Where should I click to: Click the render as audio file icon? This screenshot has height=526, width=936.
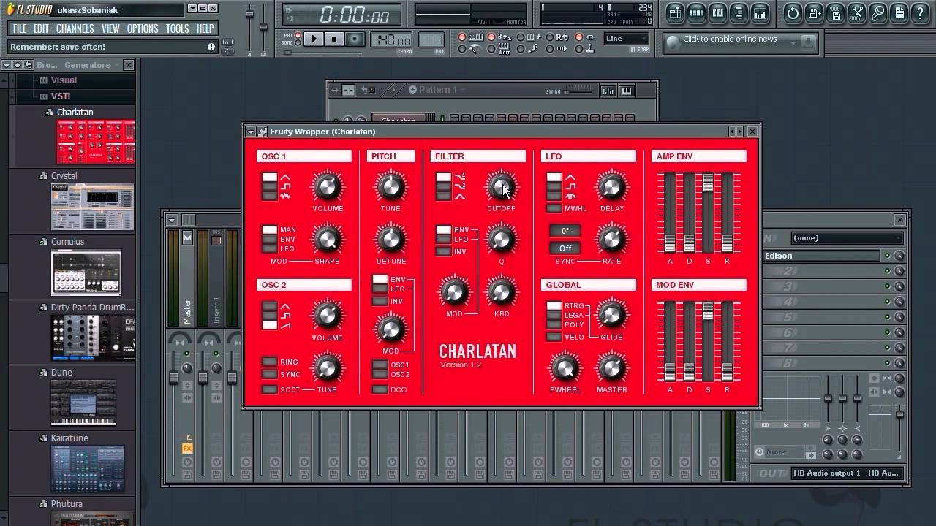pos(835,12)
